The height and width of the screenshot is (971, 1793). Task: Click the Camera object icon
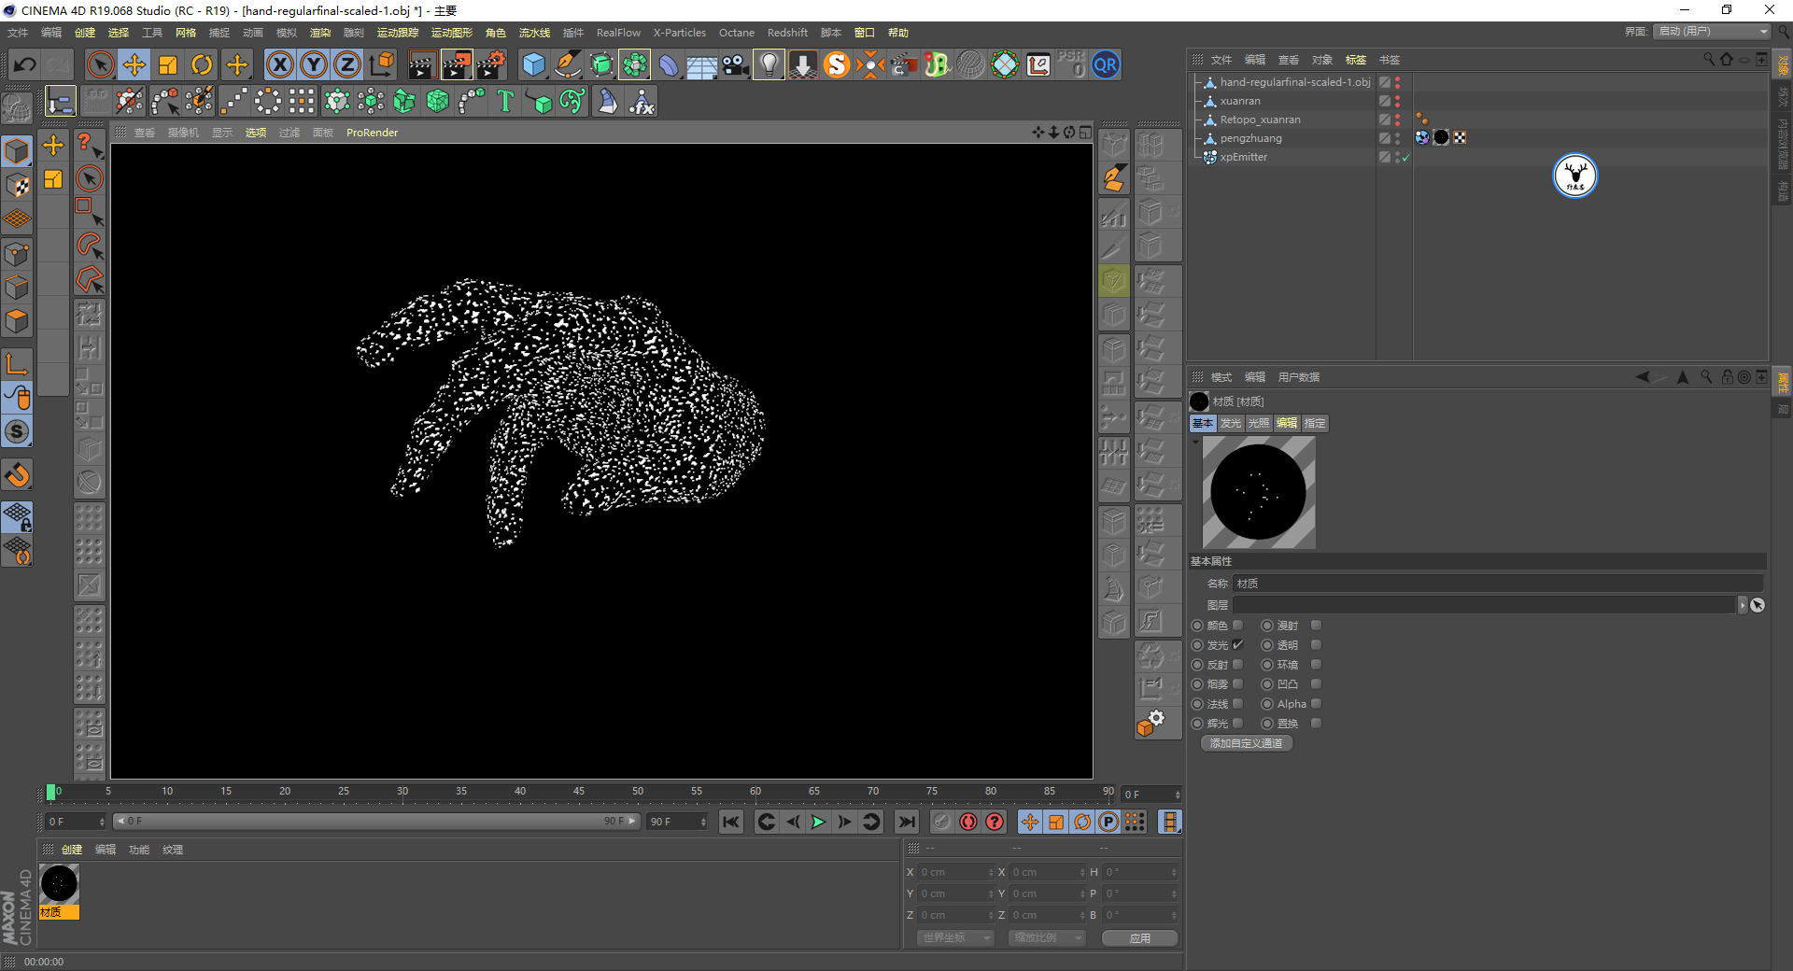pos(736,64)
